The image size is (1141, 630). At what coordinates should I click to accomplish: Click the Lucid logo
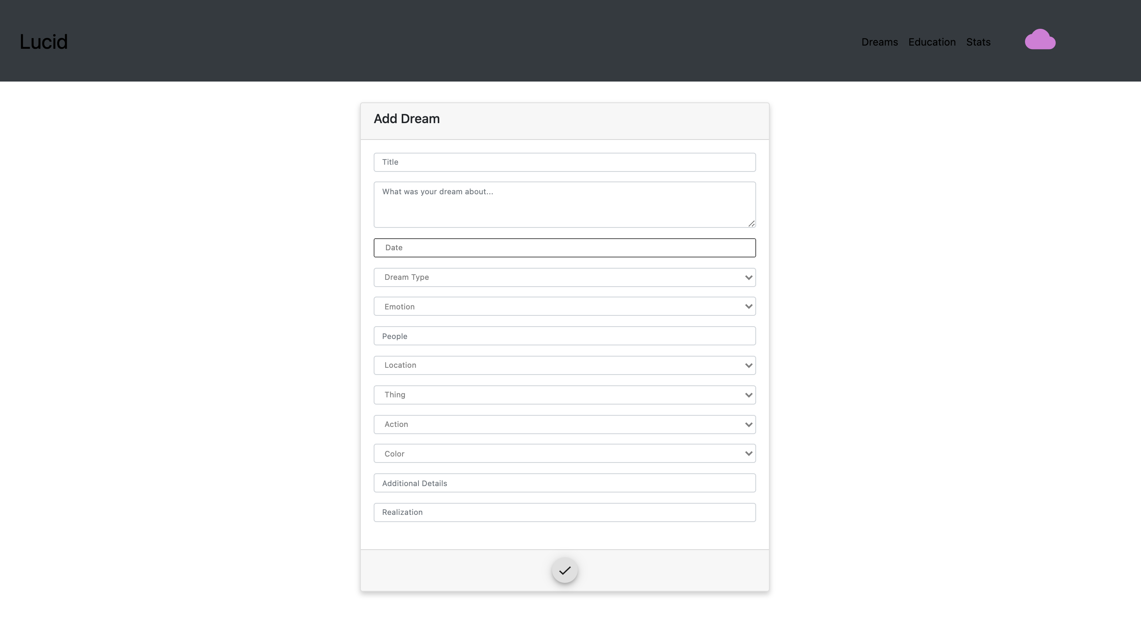[43, 42]
